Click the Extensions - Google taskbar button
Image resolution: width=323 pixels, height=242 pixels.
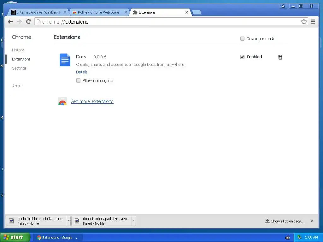click(58, 238)
